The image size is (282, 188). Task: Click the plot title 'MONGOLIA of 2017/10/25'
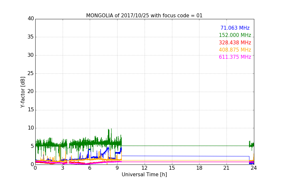click(x=117, y=15)
